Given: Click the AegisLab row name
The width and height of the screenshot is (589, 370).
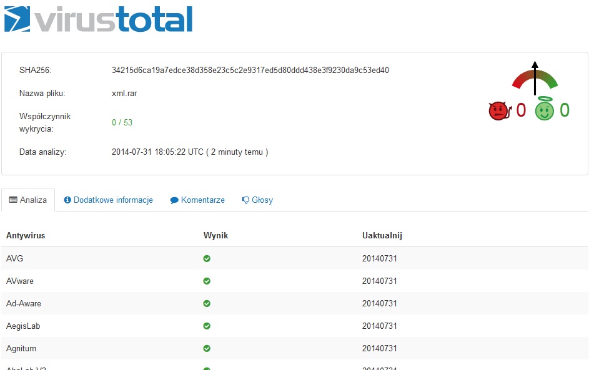Looking at the screenshot, I should click(x=23, y=326).
